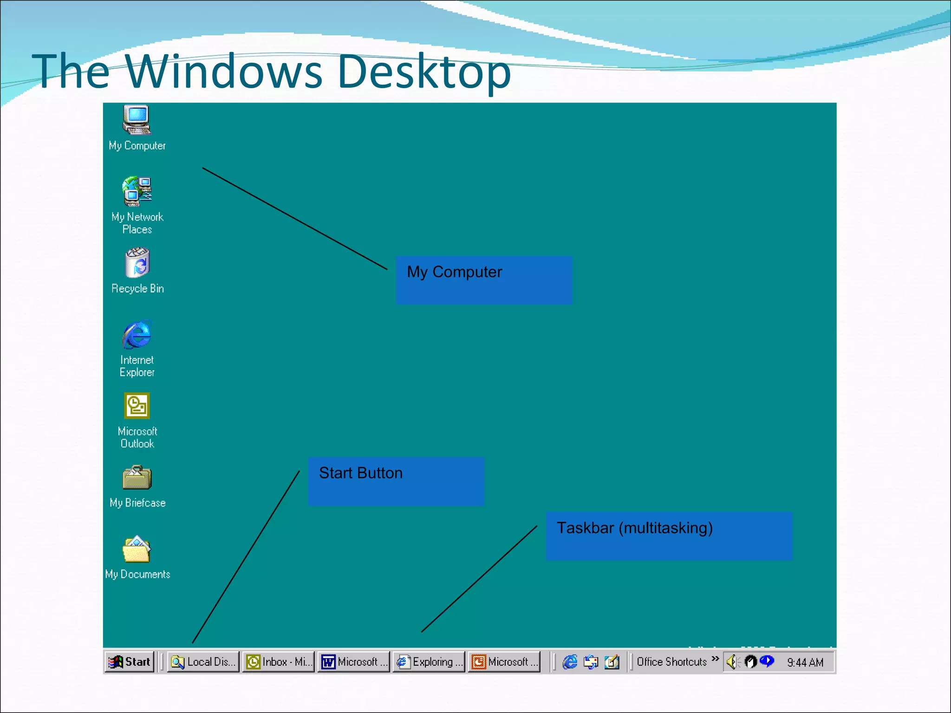
Task: Open the Microsoft Outlook desktop icon
Action: [x=137, y=406]
